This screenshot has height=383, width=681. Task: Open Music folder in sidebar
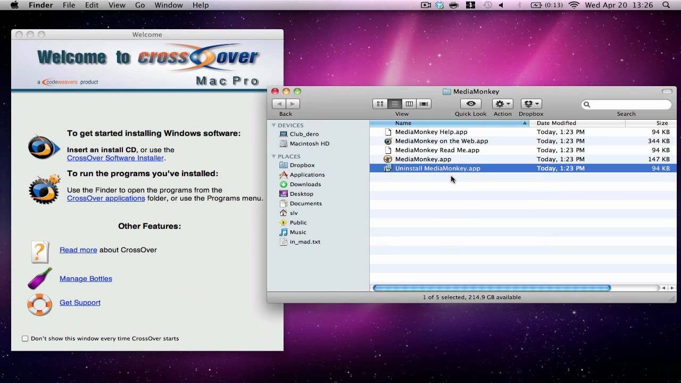293,232
